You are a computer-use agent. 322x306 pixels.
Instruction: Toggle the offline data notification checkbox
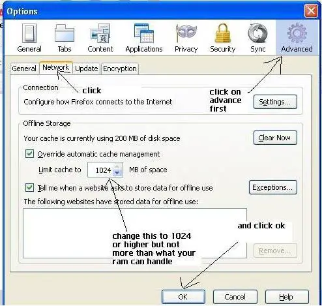click(29, 187)
